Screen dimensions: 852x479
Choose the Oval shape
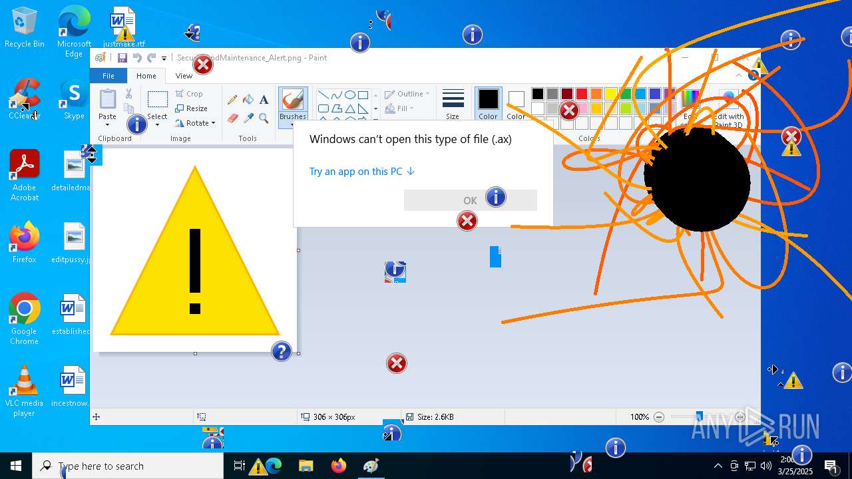click(x=349, y=95)
